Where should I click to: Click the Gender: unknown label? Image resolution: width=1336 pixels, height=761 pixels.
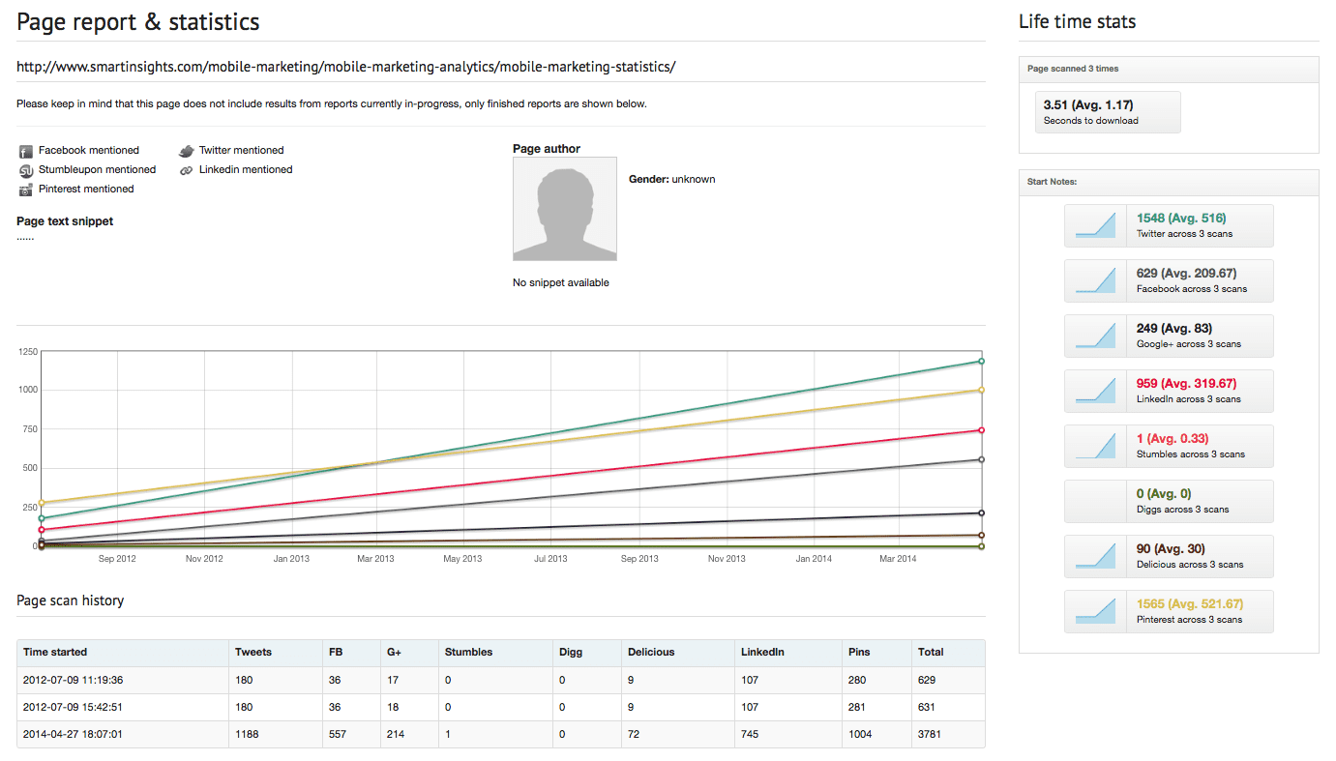point(672,179)
